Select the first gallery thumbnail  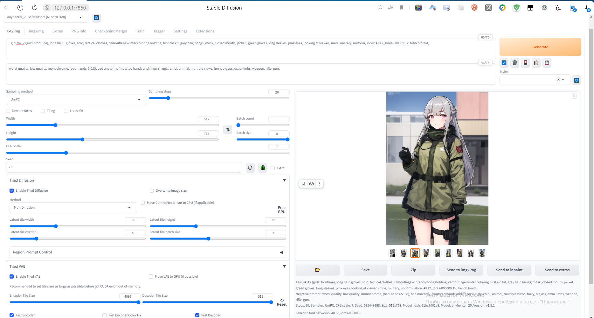(x=392, y=253)
